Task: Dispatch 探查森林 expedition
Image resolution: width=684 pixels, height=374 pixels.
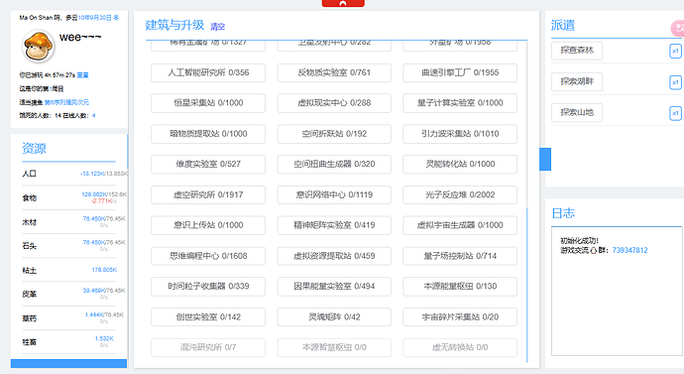Action: click(x=577, y=51)
